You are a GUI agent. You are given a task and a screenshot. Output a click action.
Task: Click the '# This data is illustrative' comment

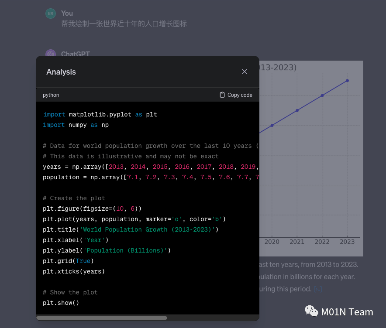(131, 157)
